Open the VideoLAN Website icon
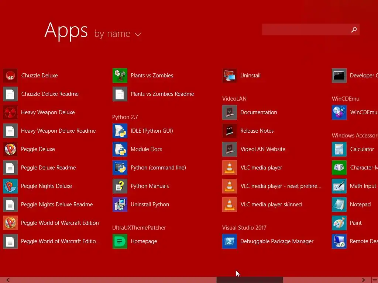The height and width of the screenshot is (283, 378). pos(230,149)
